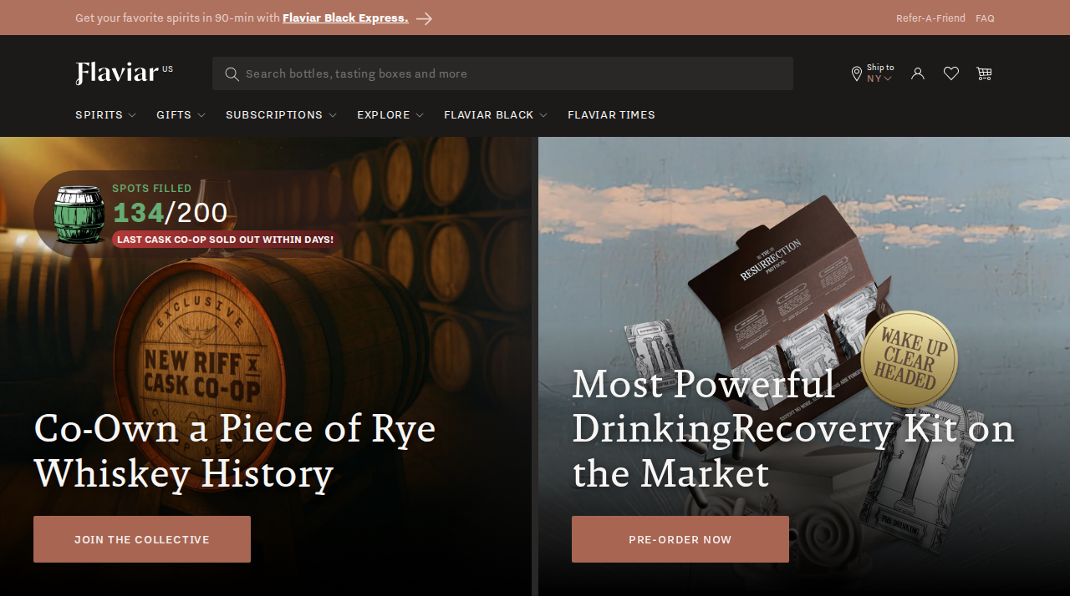Expand the Subscriptions menu

[281, 115]
